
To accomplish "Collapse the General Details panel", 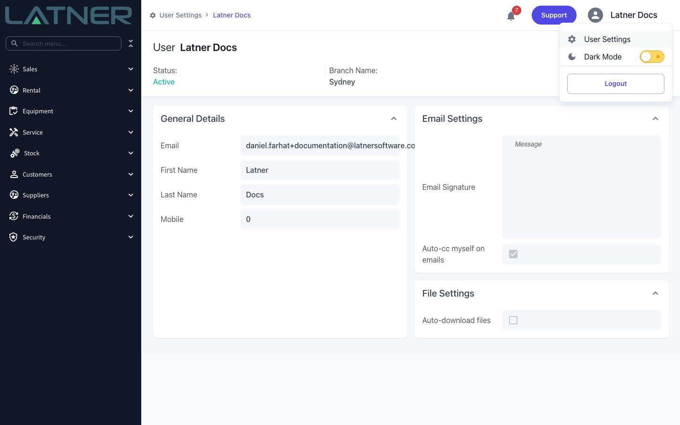I will click(x=394, y=119).
